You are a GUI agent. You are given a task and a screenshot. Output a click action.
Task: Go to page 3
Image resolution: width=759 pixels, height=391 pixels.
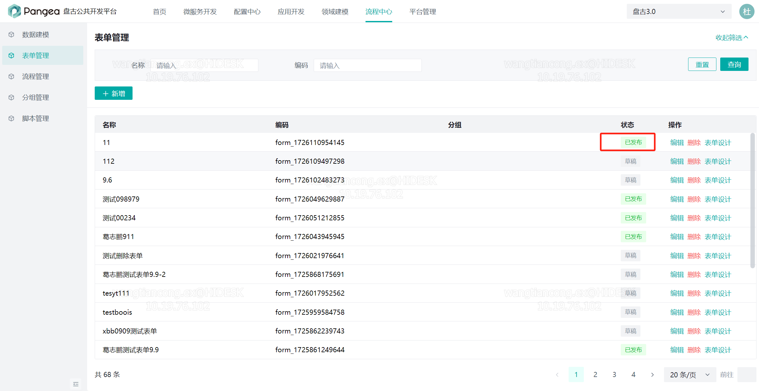tap(614, 374)
